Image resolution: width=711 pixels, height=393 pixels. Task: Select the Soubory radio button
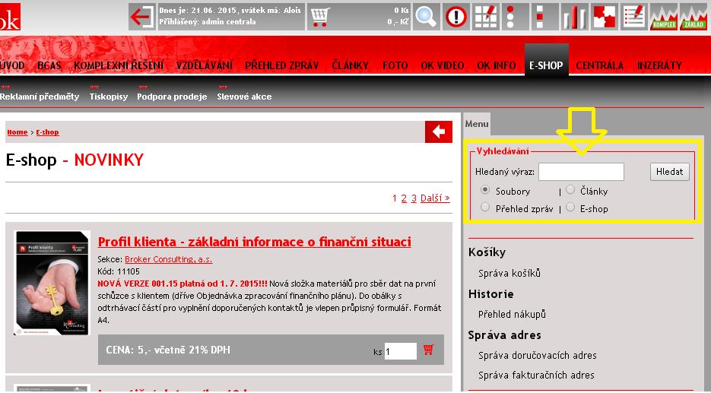pyautogui.click(x=485, y=189)
